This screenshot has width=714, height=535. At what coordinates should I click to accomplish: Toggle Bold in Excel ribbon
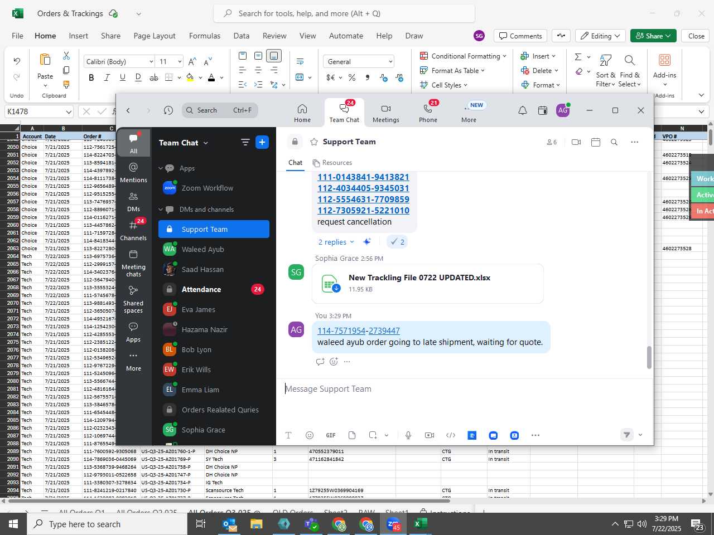(x=91, y=77)
